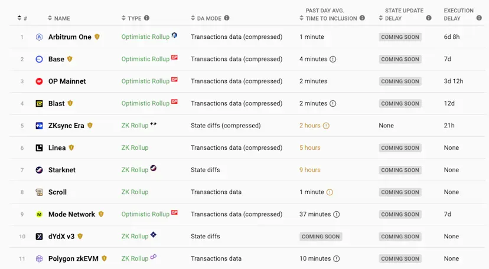Open the Polygon zkEVM project link
The image size is (489, 269).
[73, 258]
